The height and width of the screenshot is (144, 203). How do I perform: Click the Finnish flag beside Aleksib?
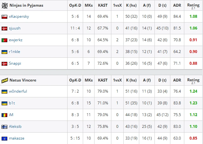tap(4, 127)
